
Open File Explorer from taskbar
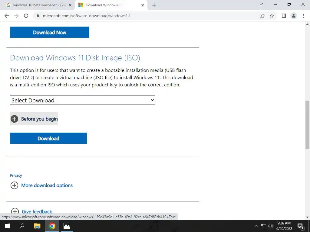[x=37, y=226]
